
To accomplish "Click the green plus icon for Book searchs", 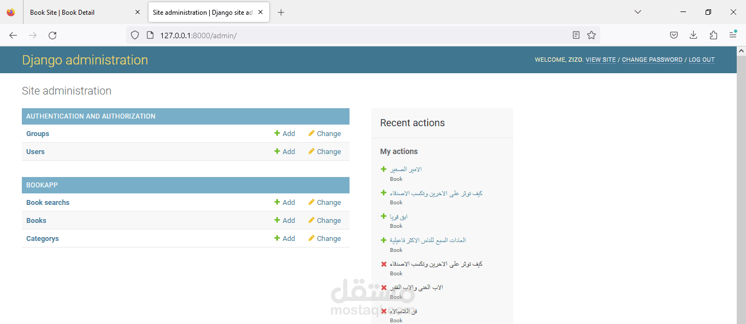I will pyautogui.click(x=277, y=202).
